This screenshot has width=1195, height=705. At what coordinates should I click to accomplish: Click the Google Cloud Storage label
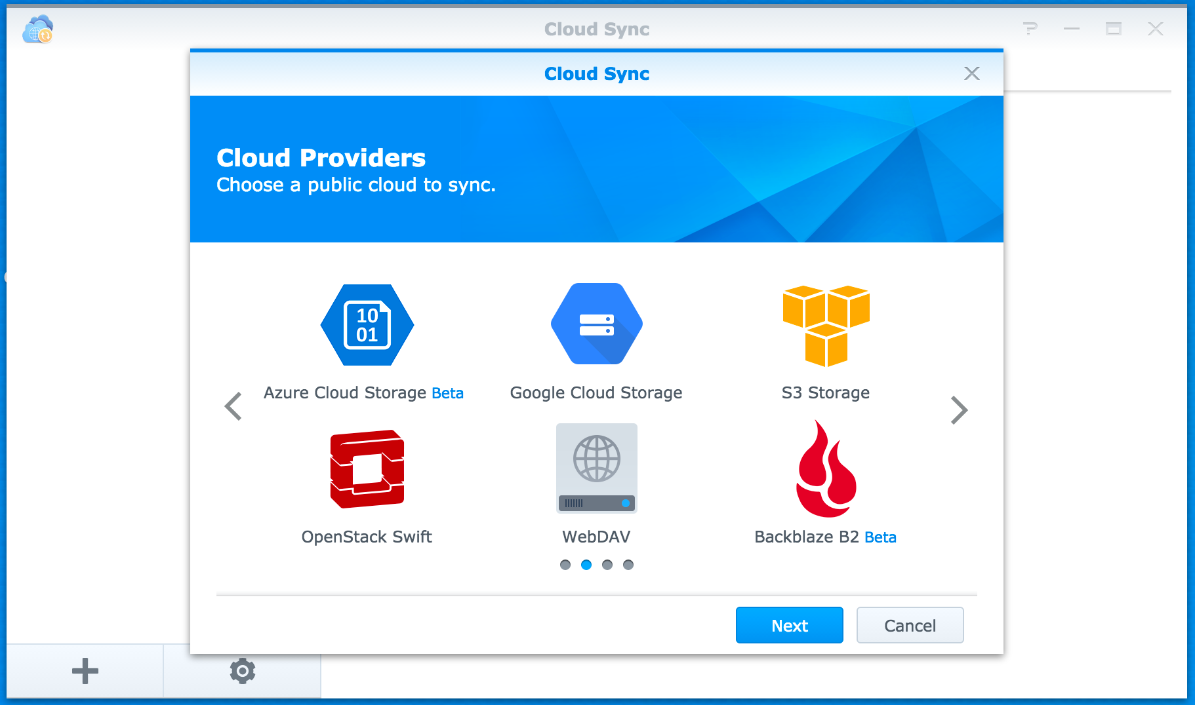point(596,392)
